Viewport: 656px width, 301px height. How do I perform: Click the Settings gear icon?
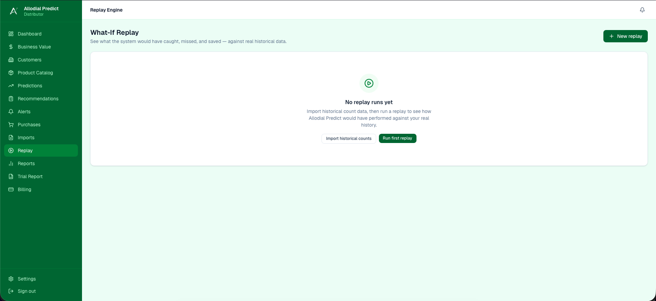tap(11, 279)
